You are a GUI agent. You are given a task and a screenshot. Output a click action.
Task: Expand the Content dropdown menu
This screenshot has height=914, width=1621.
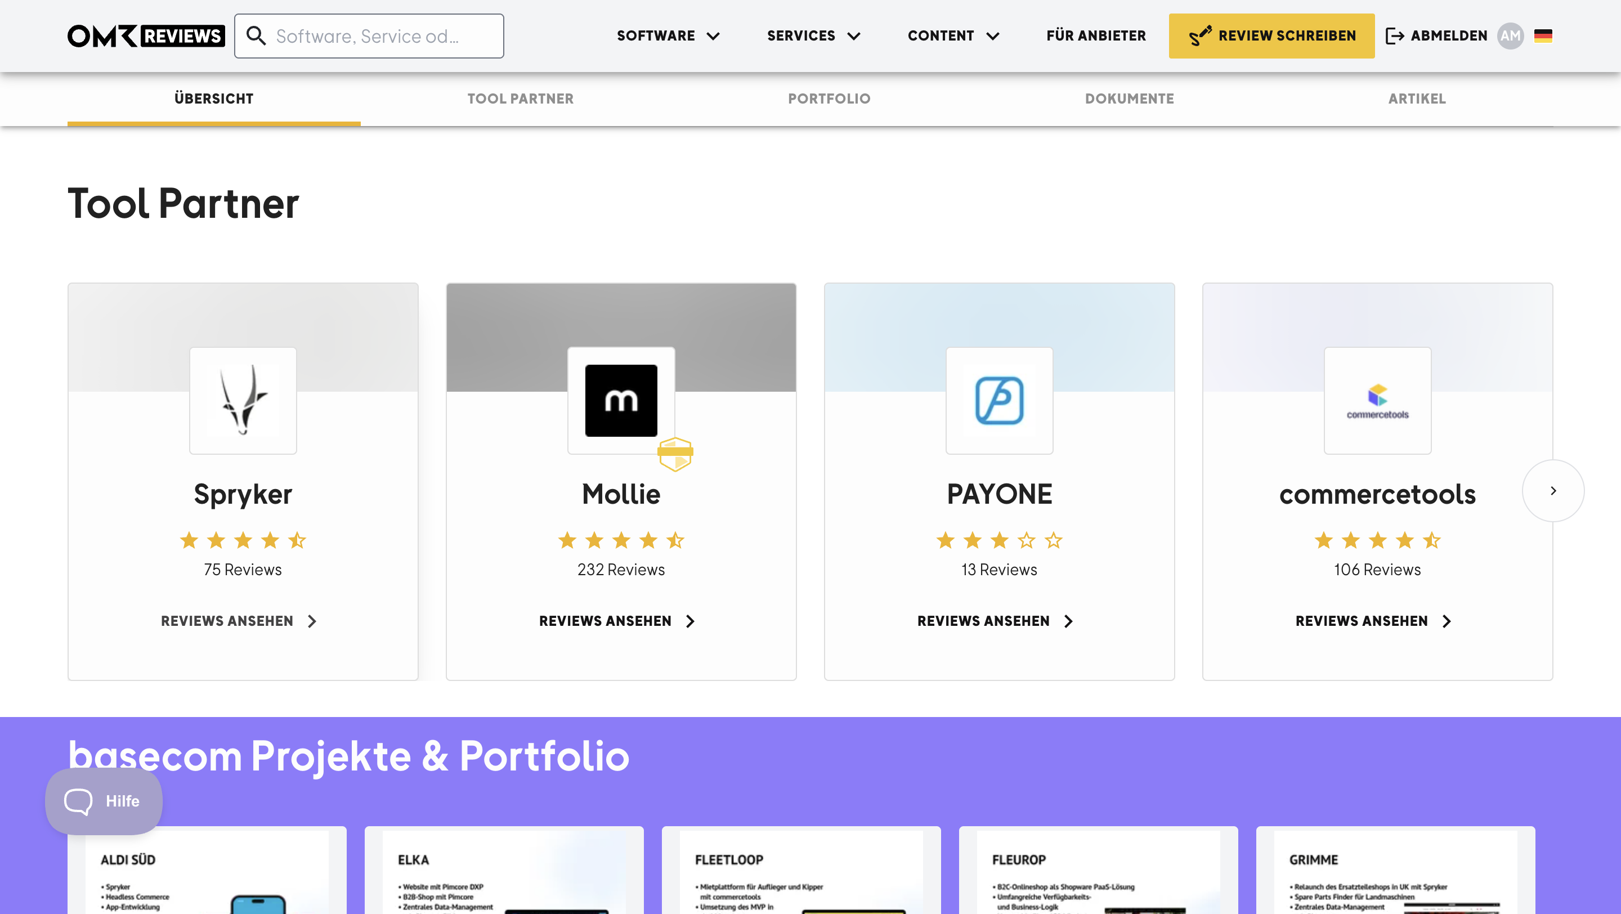tap(953, 36)
